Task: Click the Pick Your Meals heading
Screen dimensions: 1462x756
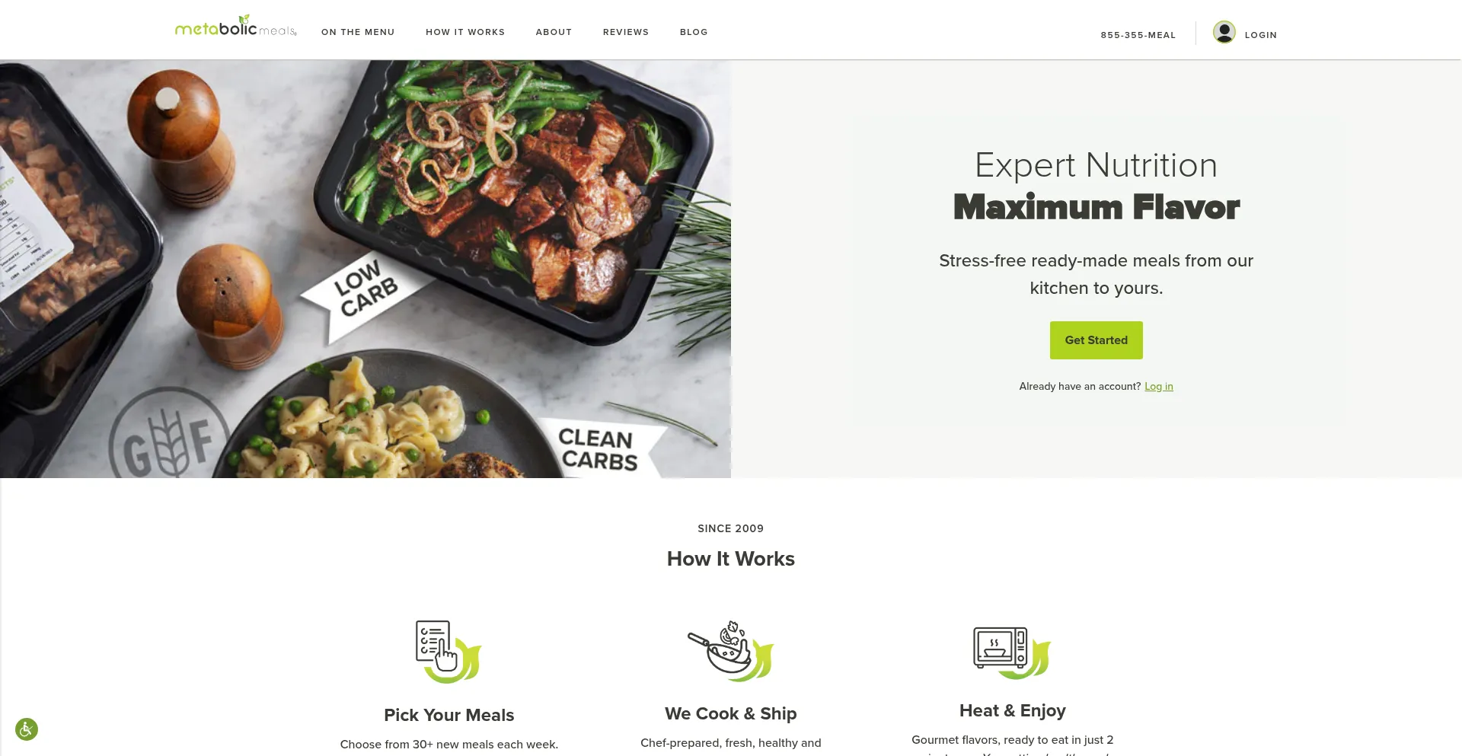Action: point(449,715)
